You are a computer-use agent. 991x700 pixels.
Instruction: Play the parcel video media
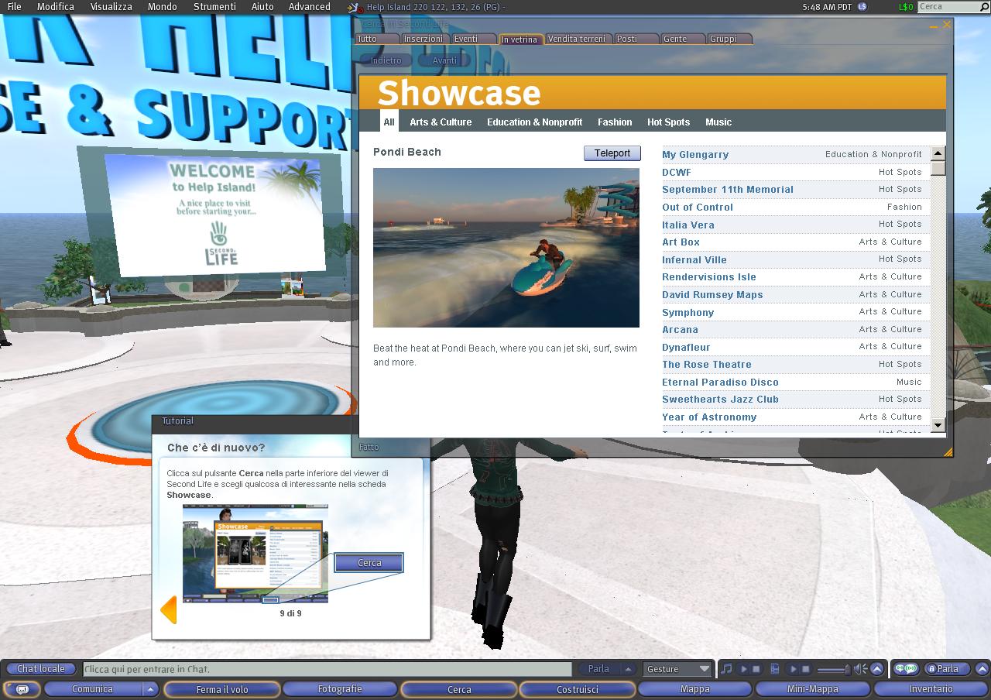coord(793,669)
